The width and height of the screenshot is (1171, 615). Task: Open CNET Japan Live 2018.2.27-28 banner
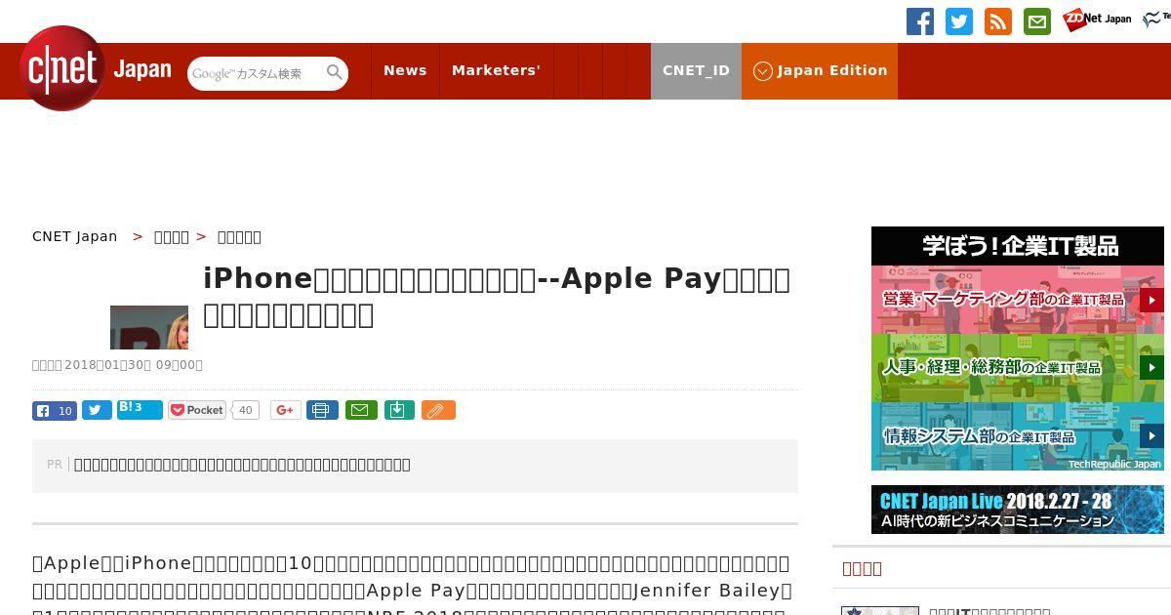1018,510
